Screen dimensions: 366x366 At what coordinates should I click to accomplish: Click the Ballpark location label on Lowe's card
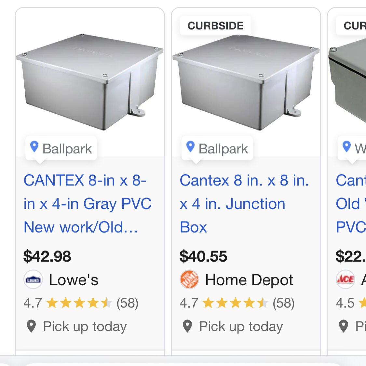(x=67, y=149)
